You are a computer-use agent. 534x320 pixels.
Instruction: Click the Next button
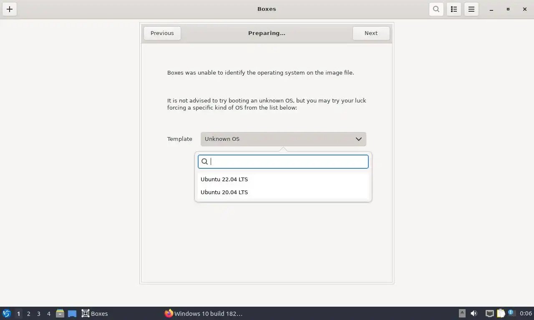[x=371, y=33]
